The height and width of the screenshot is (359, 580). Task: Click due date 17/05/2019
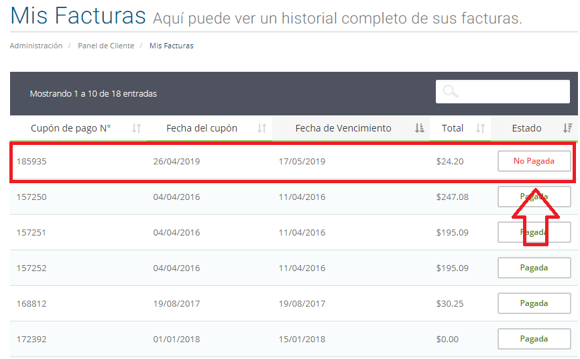tap(302, 161)
